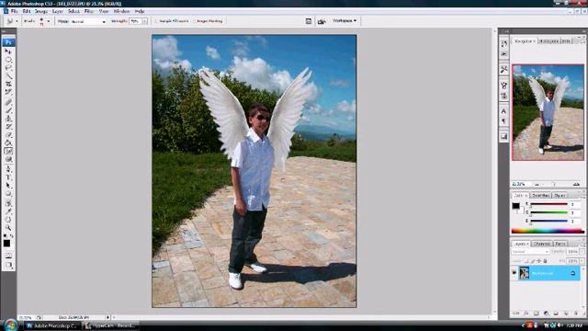Click the add layer style fx icon
Image resolution: width=588 pixels, height=331 pixels.
[x=526, y=313]
